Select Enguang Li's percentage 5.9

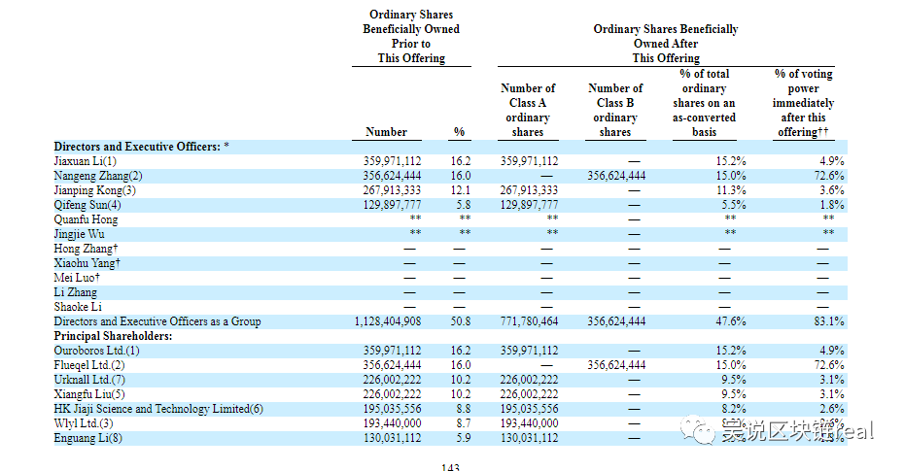464,438
